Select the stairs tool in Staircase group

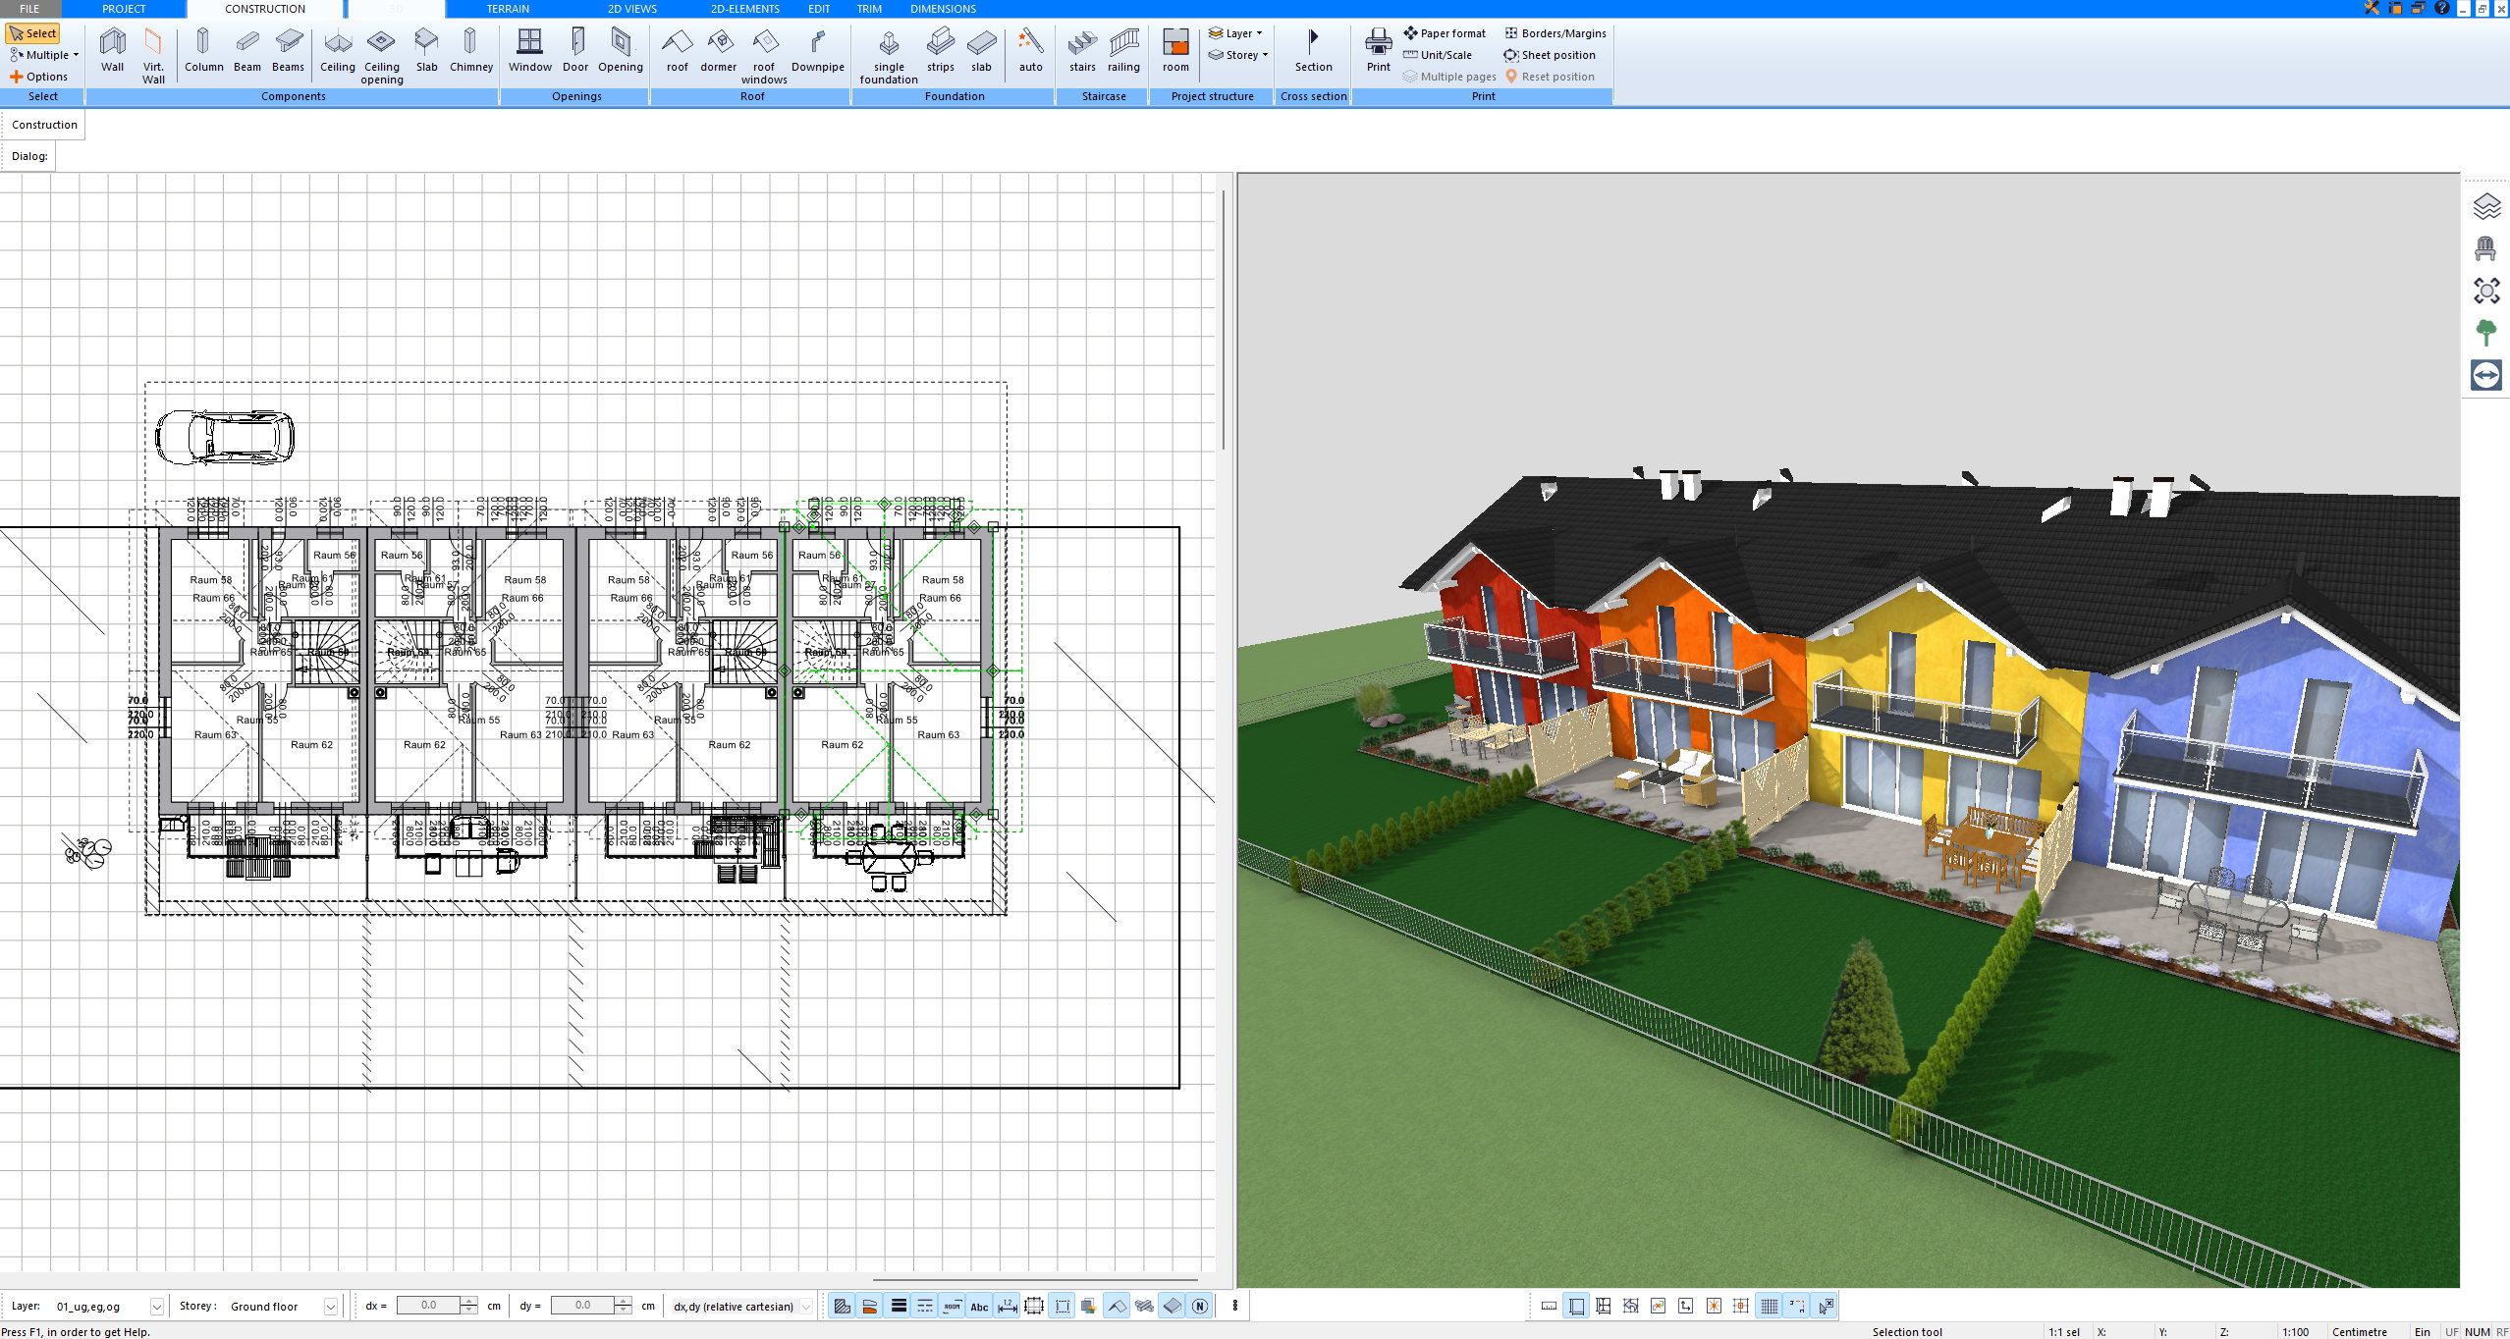pos(1082,49)
